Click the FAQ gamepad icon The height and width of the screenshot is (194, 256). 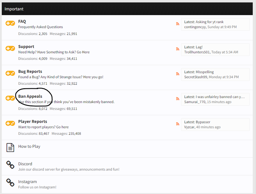[x=10, y=23]
